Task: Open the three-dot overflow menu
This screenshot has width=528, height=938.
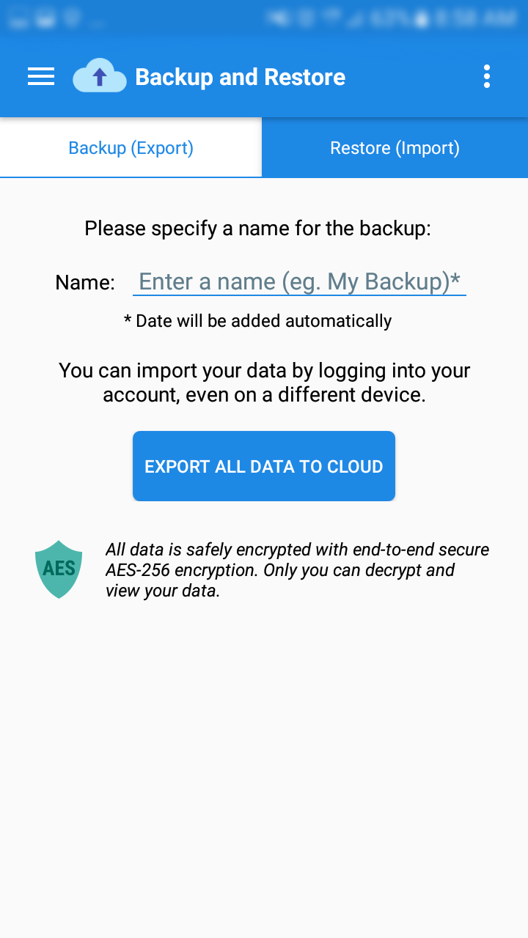Action: click(486, 76)
